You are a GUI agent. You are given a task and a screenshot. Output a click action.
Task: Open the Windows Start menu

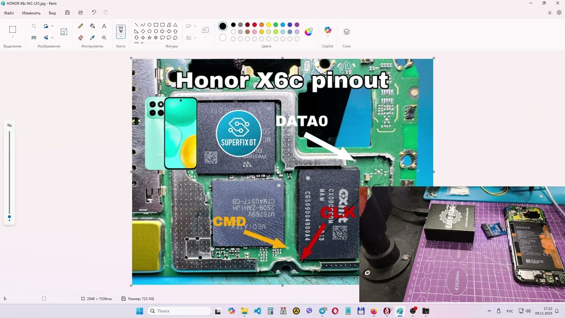point(139,311)
